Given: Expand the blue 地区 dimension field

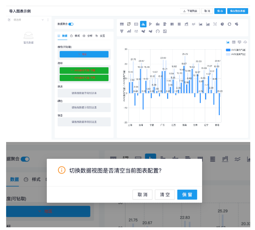Looking at the screenshot, I should [x=84, y=54].
